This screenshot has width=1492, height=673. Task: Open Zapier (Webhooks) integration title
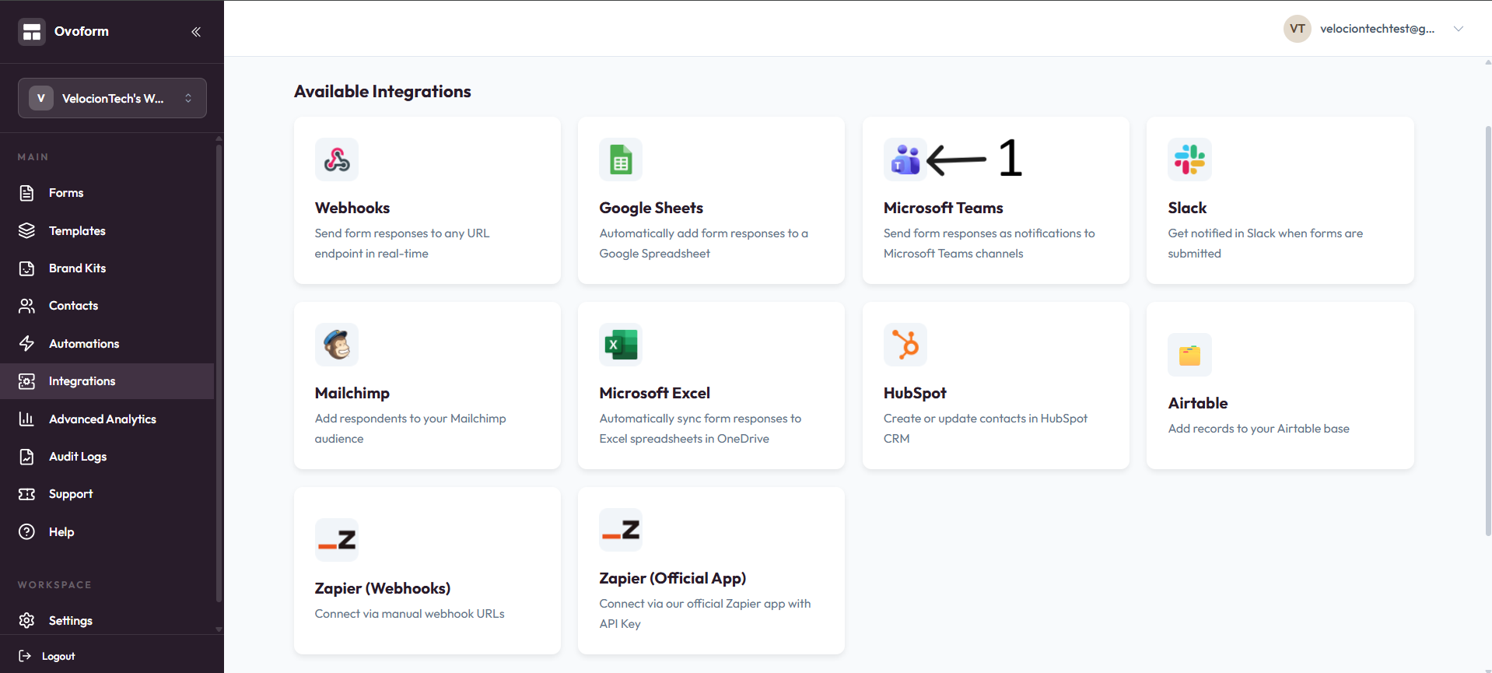click(x=383, y=588)
